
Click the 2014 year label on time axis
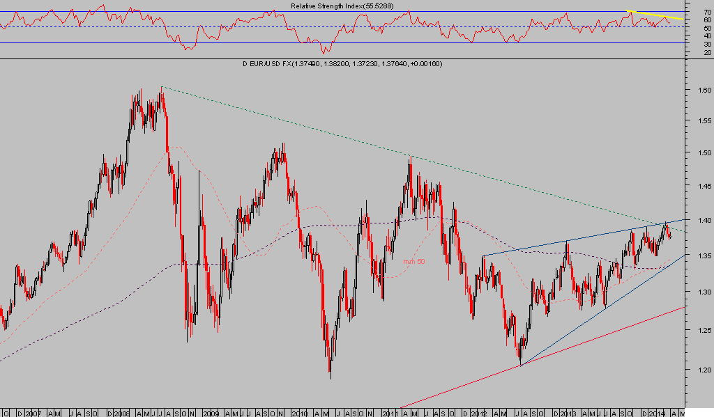659,413
